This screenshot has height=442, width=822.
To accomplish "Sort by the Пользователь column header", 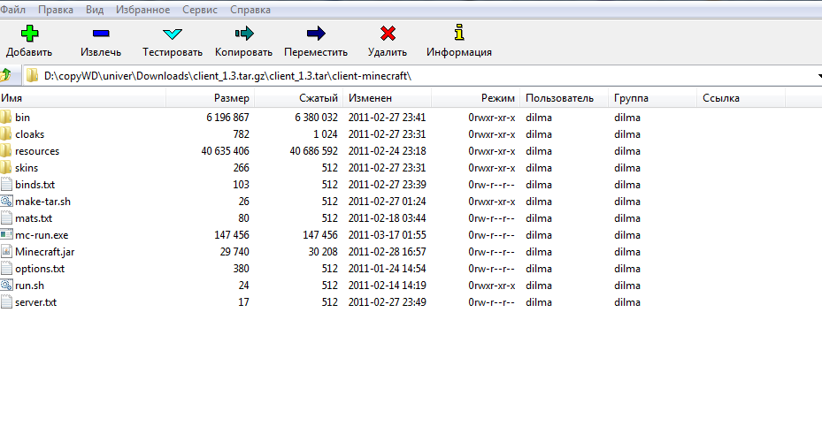I will point(565,98).
